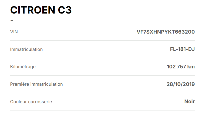Click the dash below the vehicle title
The width and height of the screenshot is (224, 117).
12,20
